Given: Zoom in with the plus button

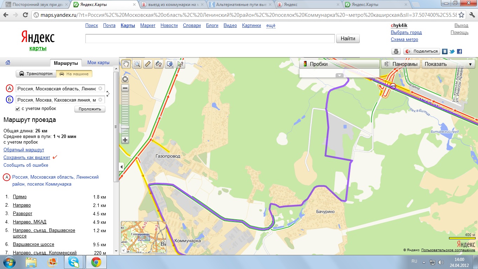Looking at the screenshot, I should point(125,140).
